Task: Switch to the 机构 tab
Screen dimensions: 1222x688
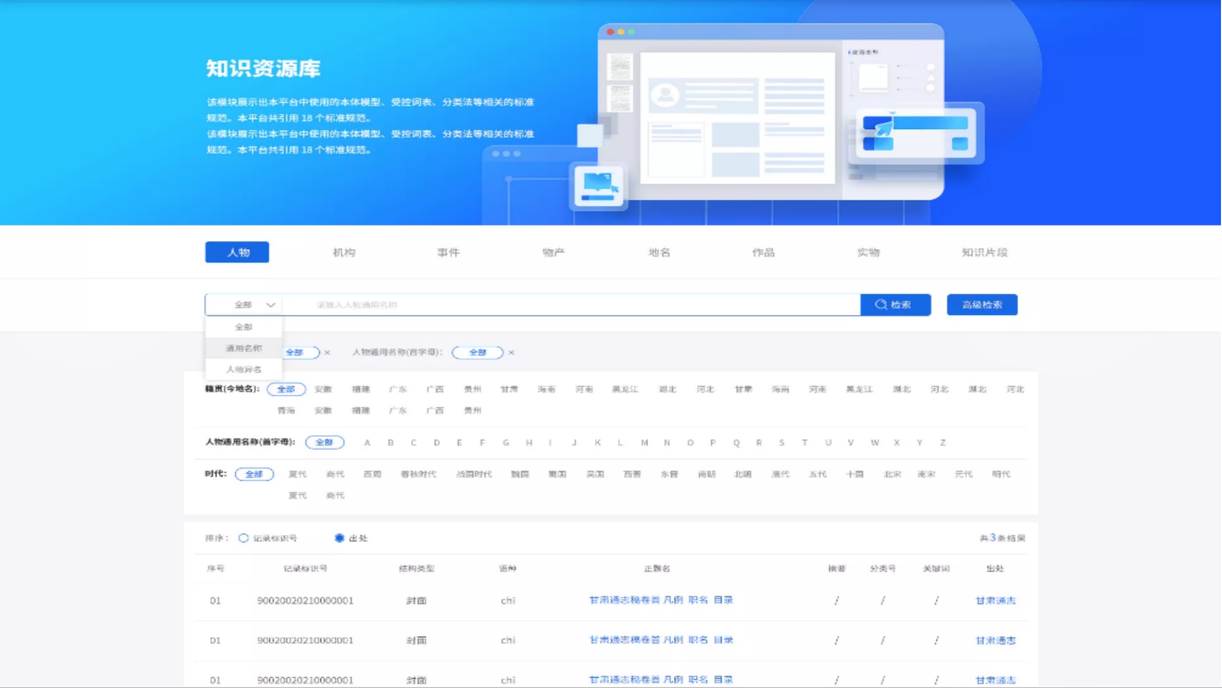Action: (344, 252)
